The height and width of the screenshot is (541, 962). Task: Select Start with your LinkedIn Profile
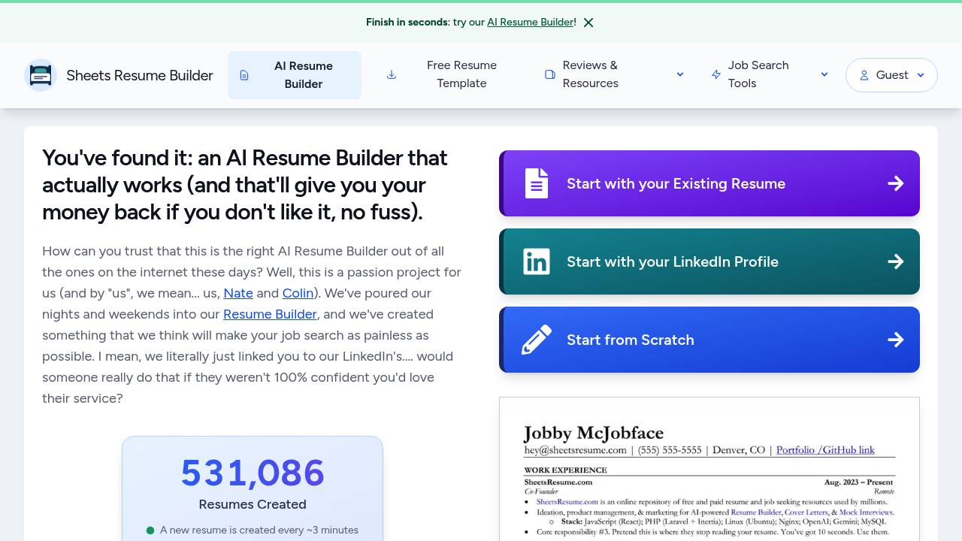pyautogui.click(x=709, y=261)
